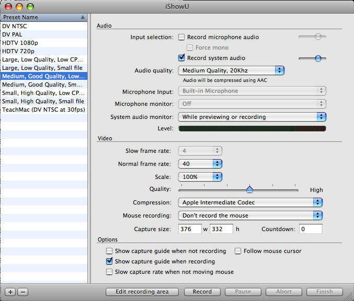Screen dimensions: 354x301
Task: Zoom the iShowU window with green button
Action: (x=30, y=7)
